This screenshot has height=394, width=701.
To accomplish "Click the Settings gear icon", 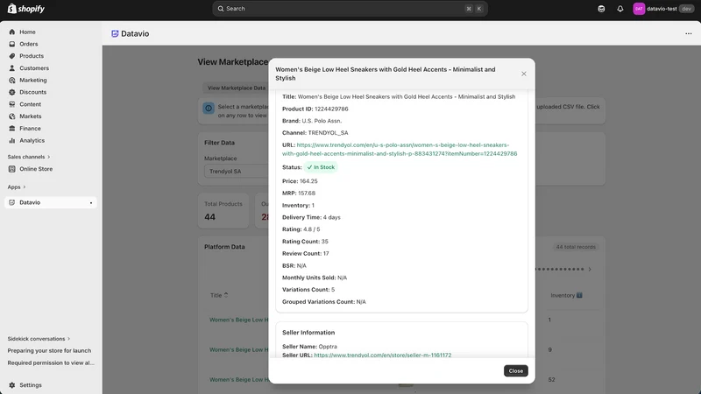I will pos(12,384).
